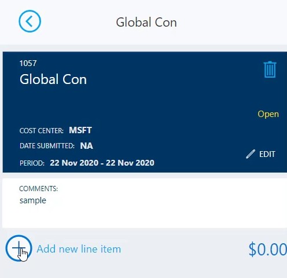Select the Global Con page title
The width and height of the screenshot is (287, 278).
click(x=146, y=22)
